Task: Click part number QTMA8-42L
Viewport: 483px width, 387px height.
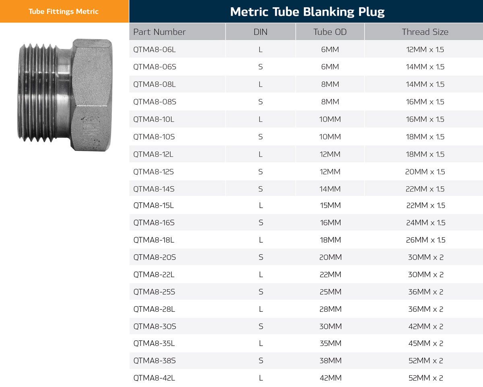Action: click(x=154, y=378)
